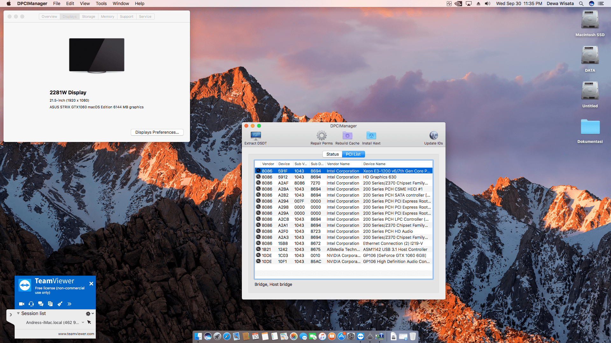Viewport: 611px width, 343px height.
Task: Open the Apple menu
Action: (x=9, y=3)
